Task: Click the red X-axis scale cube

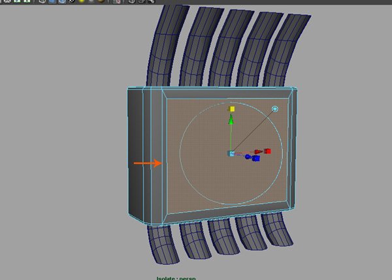Action: [x=267, y=151]
